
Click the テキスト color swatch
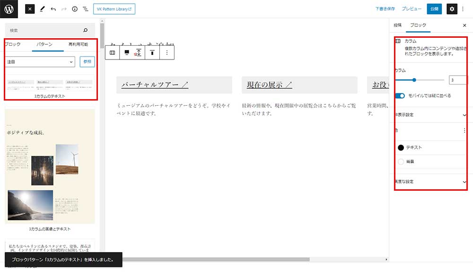(x=401, y=148)
